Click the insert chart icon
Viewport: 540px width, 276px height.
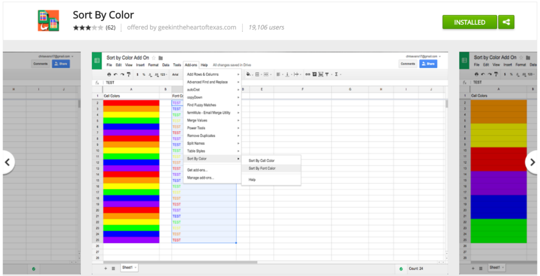click(321, 74)
